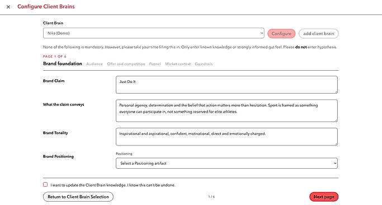Image resolution: width=382 pixels, height=205 pixels.
Task: Close the Configure Client Brains dialog
Action: tap(8, 7)
